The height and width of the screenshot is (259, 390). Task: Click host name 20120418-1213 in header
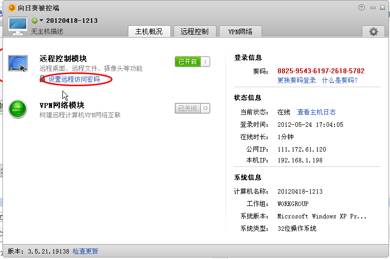click(72, 20)
